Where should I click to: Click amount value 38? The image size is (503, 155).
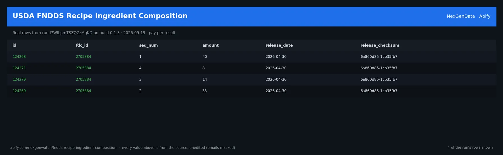point(205,91)
